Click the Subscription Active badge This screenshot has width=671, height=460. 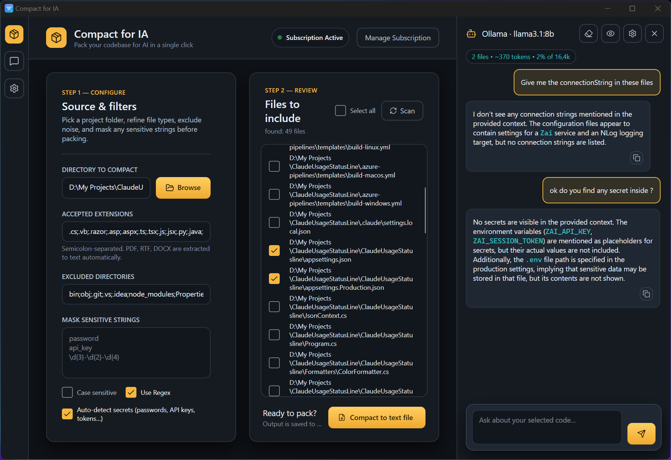(310, 38)
